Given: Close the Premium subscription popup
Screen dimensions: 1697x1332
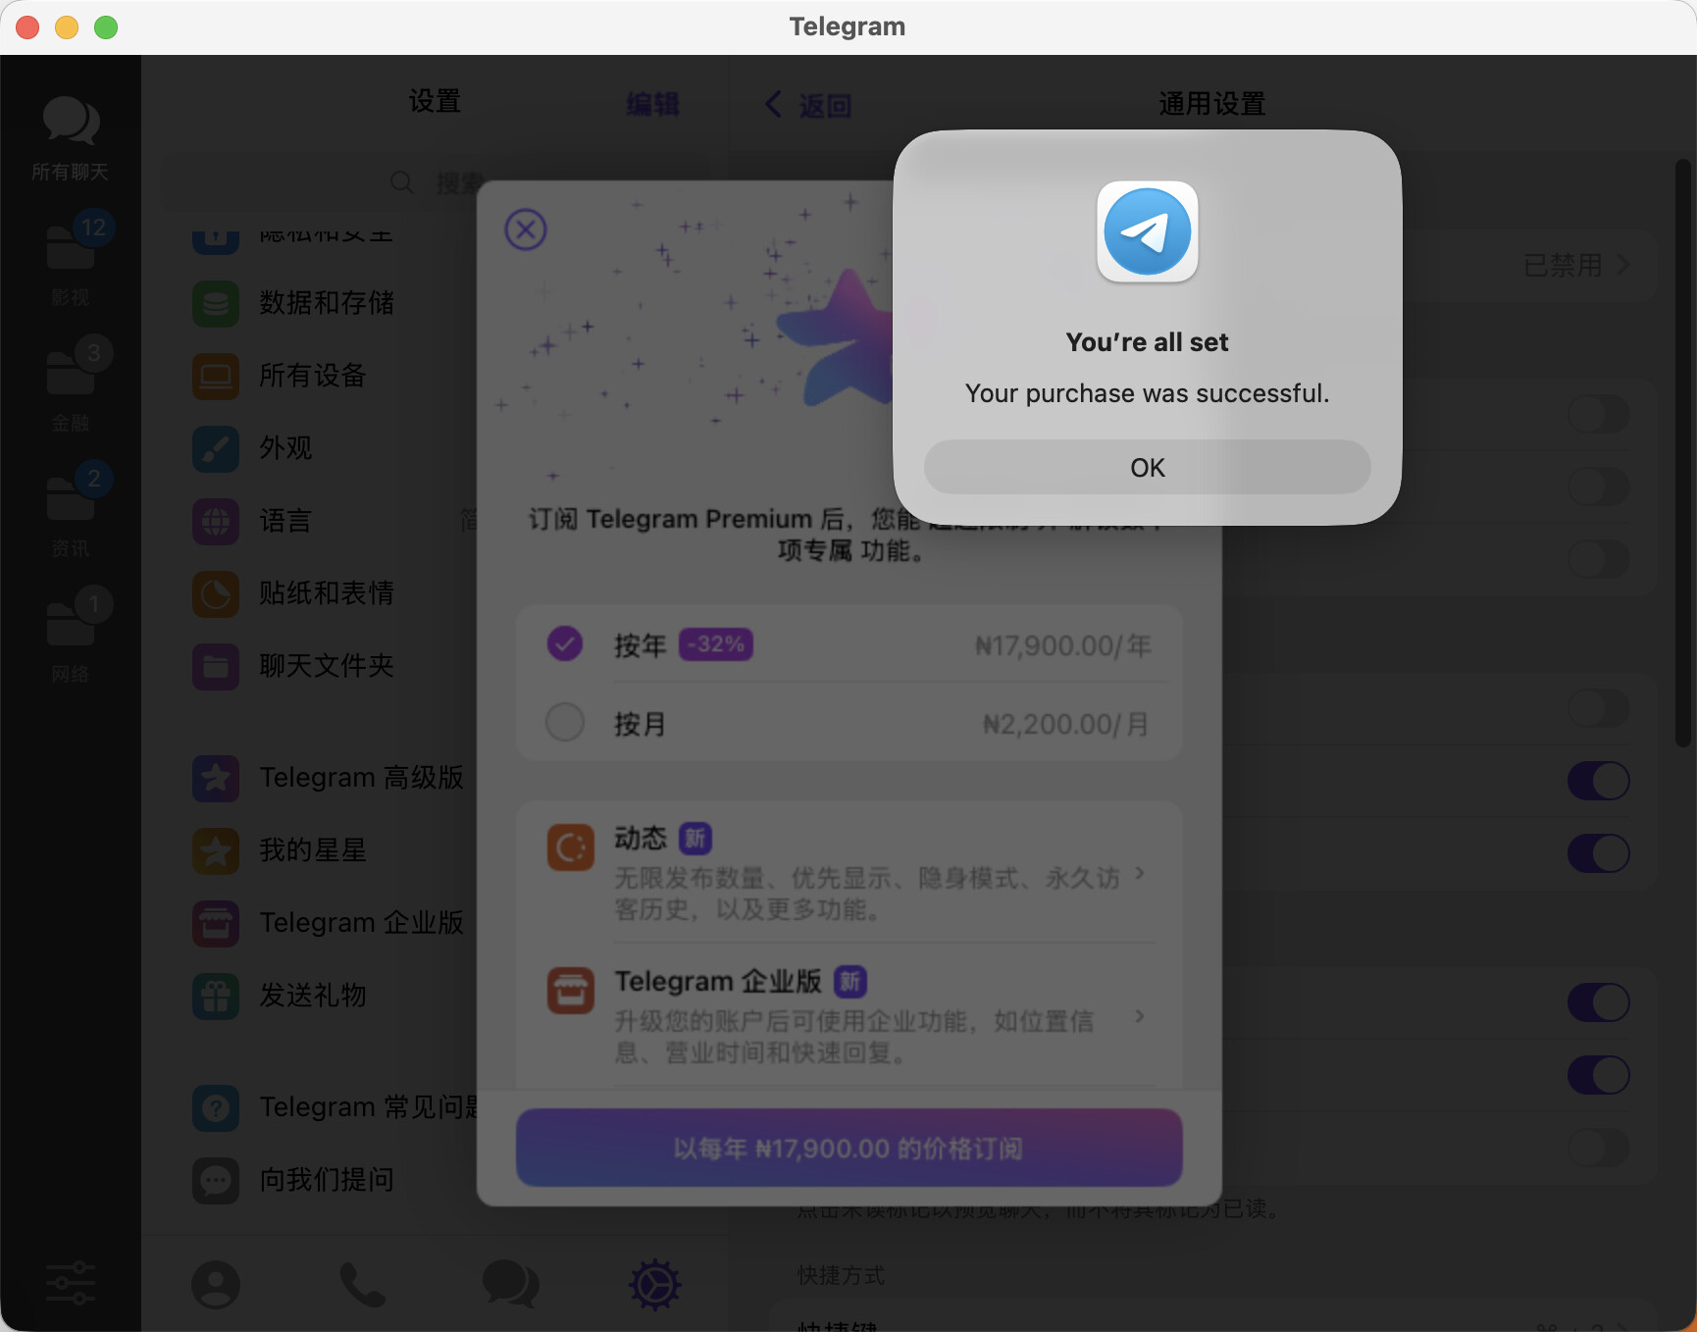Looking at the screenshot, I should (x=526, y=231).
